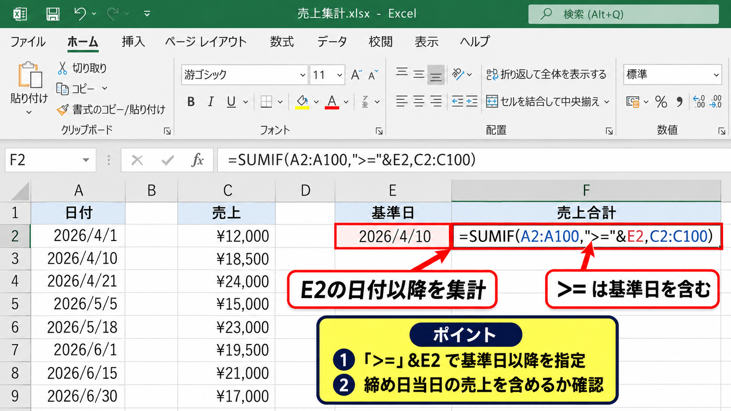Increase decimal places icon
Viewport: 731px width, 411px height.
699,101
